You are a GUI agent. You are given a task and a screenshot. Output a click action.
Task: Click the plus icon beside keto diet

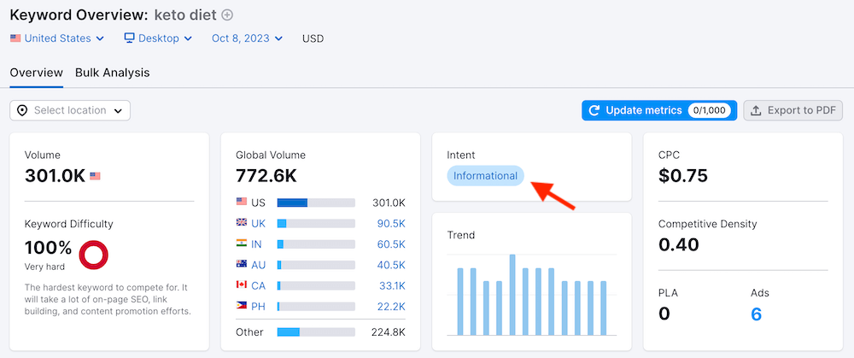click(x=227, y=15)
